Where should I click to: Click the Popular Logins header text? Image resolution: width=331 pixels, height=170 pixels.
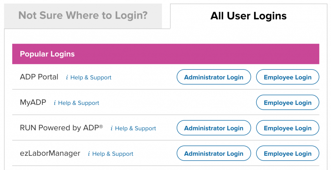[x=47, y=54]
